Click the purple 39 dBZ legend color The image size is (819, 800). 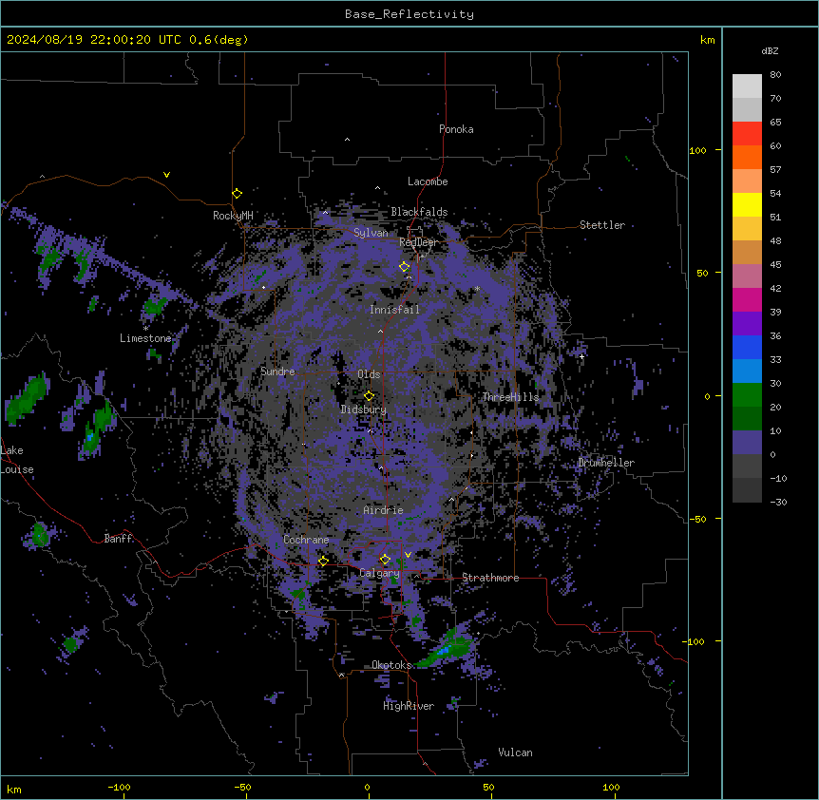click(747, 323)
